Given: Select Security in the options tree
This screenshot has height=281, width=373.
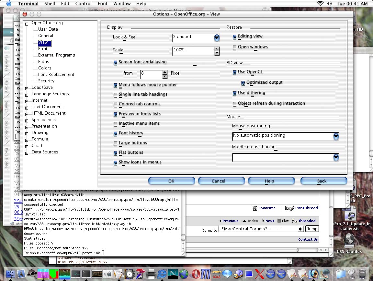Looking at the screenshot, I should click(46, 81).
